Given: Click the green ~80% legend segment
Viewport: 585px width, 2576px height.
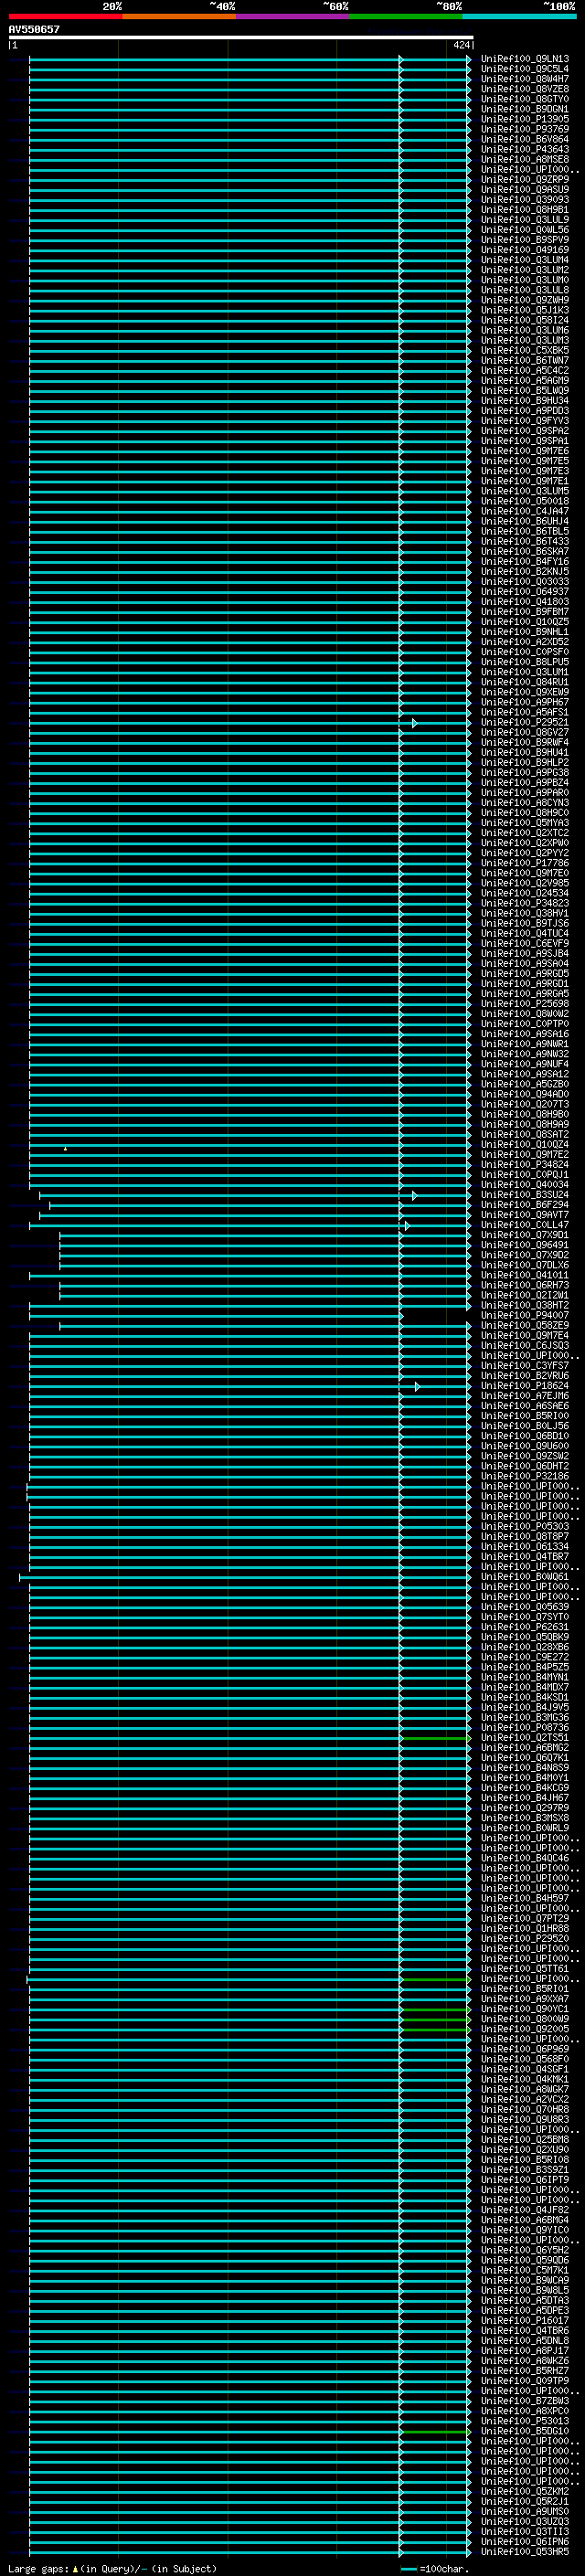Looking at the screenshot, I should click(x=406, y=16).
